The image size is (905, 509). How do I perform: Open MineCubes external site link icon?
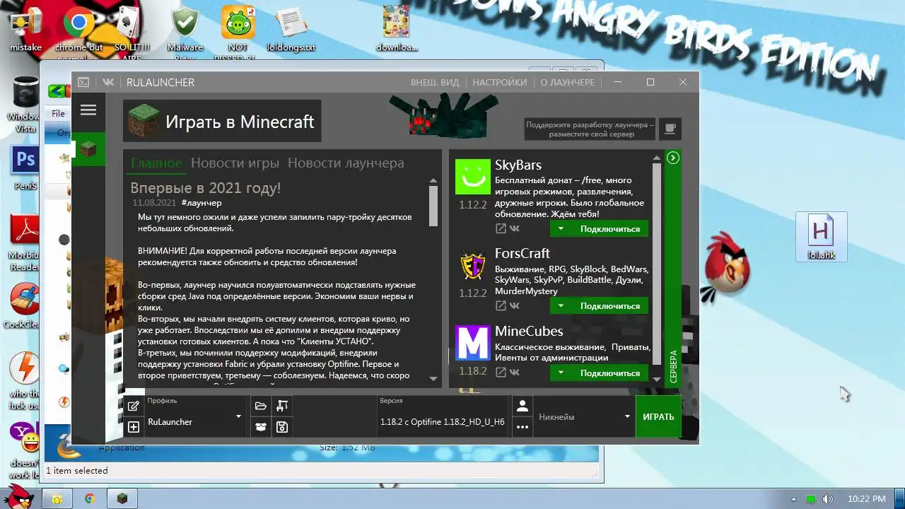[x=501, y=373]
